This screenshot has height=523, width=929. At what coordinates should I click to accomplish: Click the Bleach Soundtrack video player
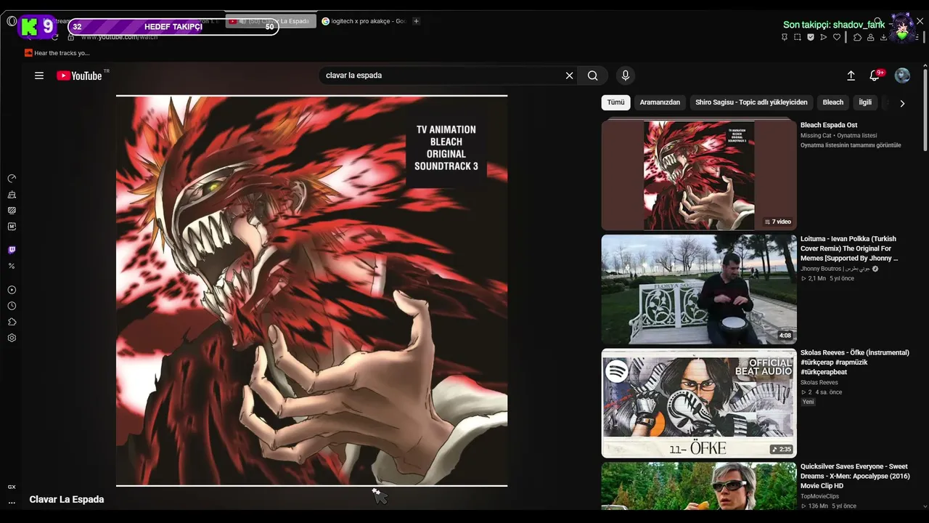click(312, 291)
